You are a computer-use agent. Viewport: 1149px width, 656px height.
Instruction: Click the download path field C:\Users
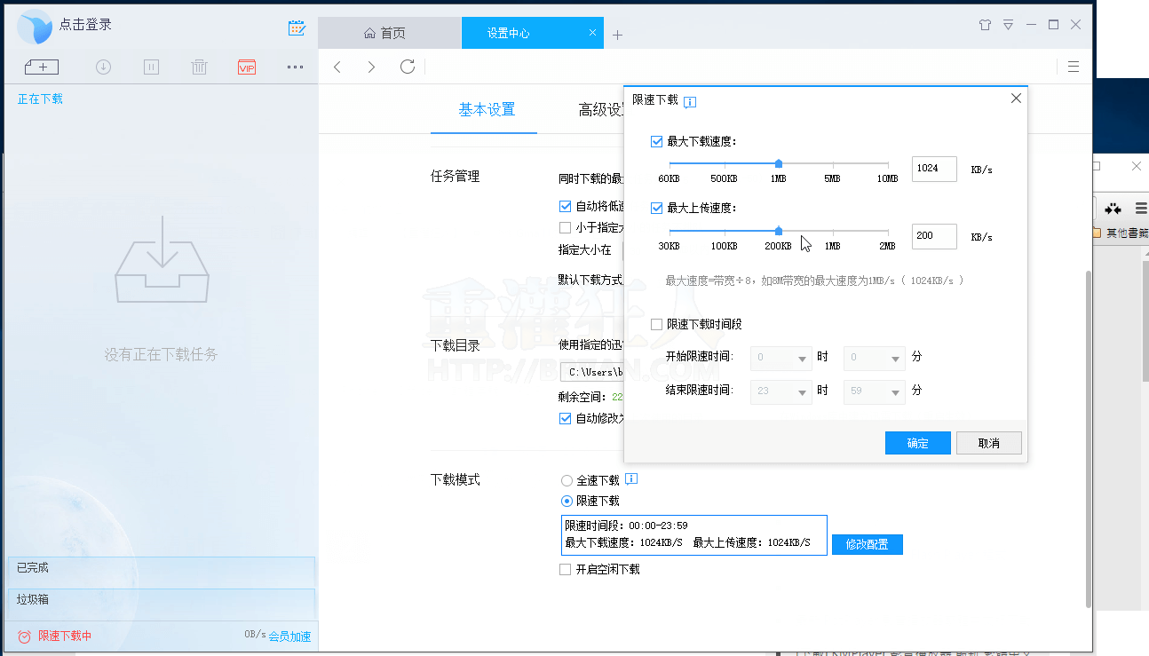[592, 372]
